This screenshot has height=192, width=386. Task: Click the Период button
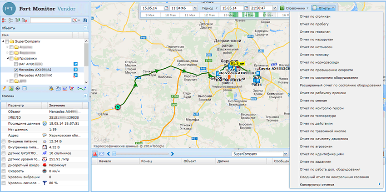coord(208,8)
